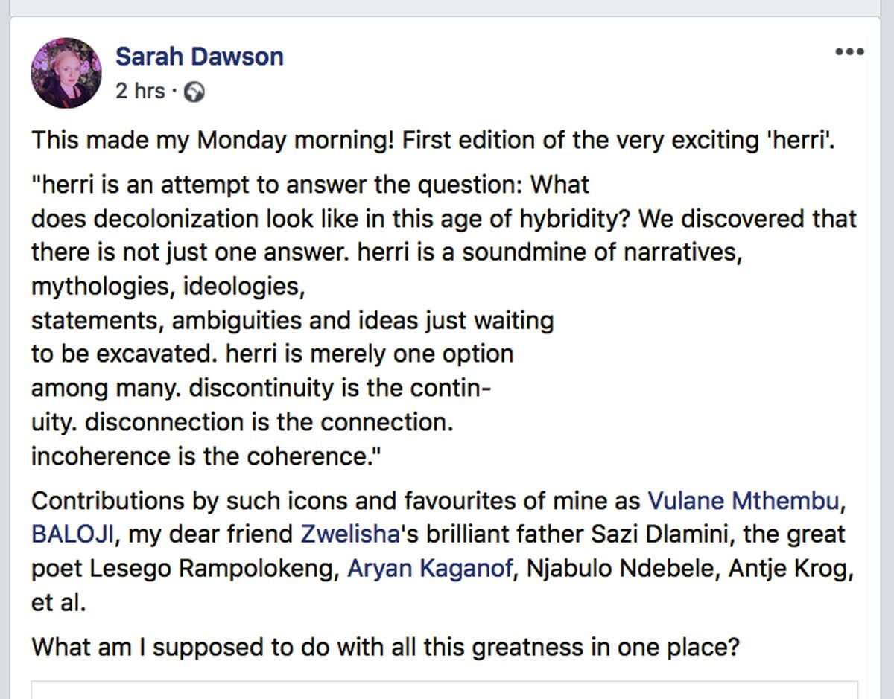
Task: Click the link preview card below post
Action: pyautogui.click(x=444, y=689)
